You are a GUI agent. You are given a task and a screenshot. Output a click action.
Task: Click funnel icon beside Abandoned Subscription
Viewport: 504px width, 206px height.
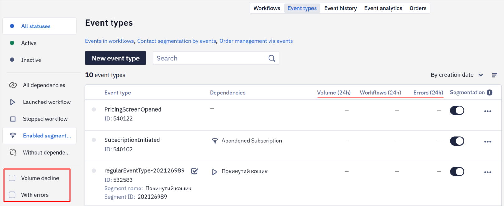215,141
